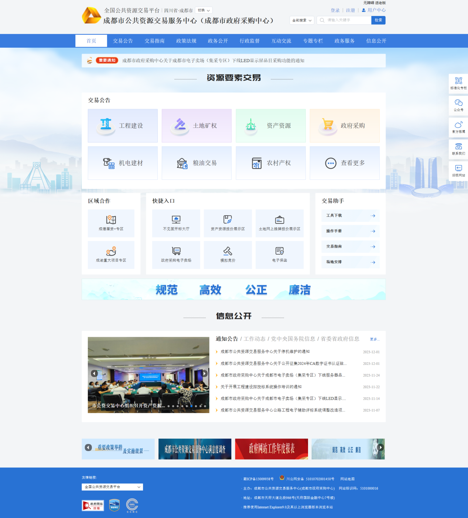Image resolution: width=468 pixels, height=518 pixels.
Task: Click the 注册 link
Action: point(350,10)
